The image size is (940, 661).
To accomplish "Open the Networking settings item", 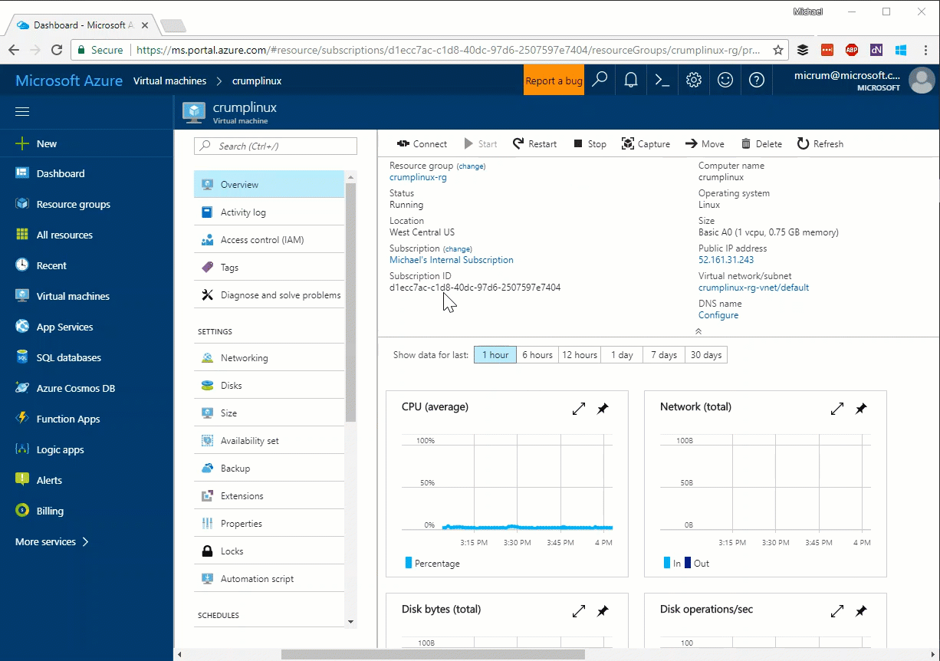I will tap(244, 358).
